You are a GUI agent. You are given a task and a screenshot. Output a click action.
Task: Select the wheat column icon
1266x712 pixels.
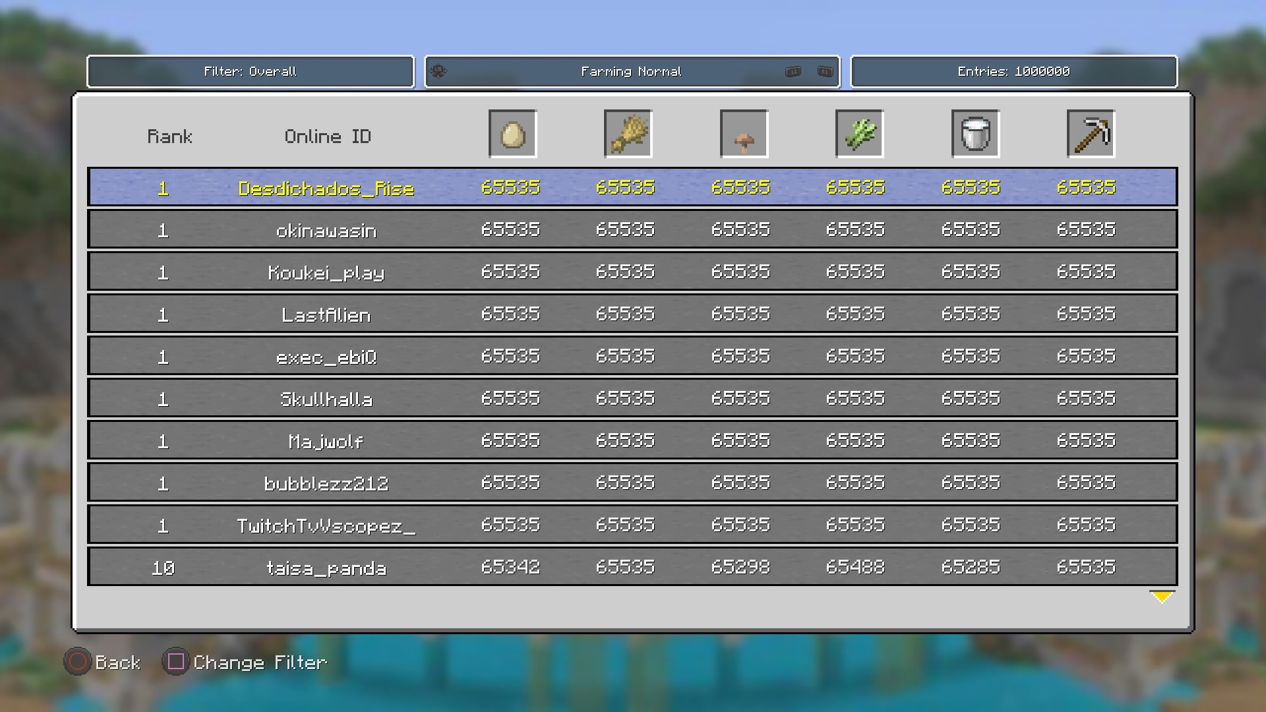click(x=628, y=134)
